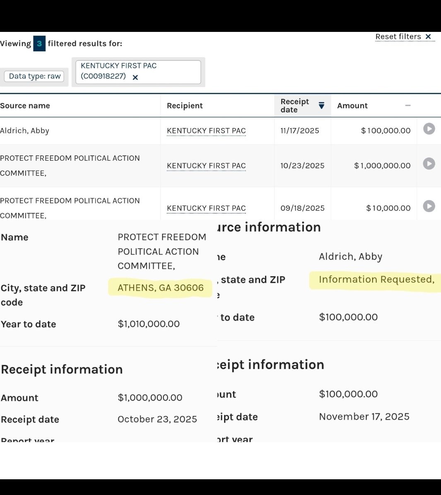Open KENTUCKY FIRST PAC link in 10/23/2025 row
The height and width of the screenshot is (495, 441).
point(206,166)
